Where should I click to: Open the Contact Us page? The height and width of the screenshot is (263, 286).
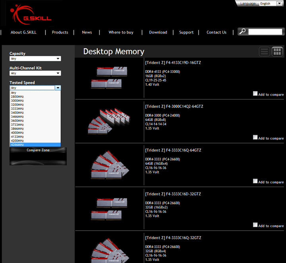click(x=216, y=32)
